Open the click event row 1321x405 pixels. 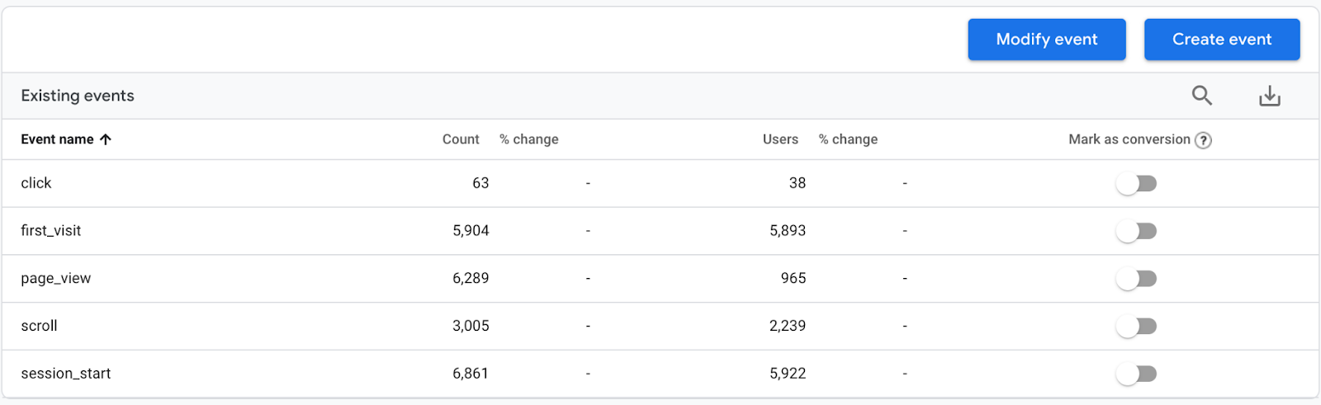pos(36,183)
